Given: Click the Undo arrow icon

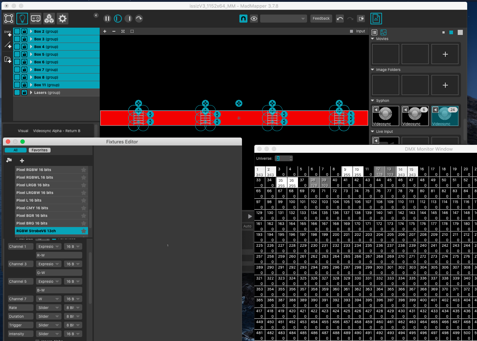Looking at the screenshot, I should coord(340,19).
